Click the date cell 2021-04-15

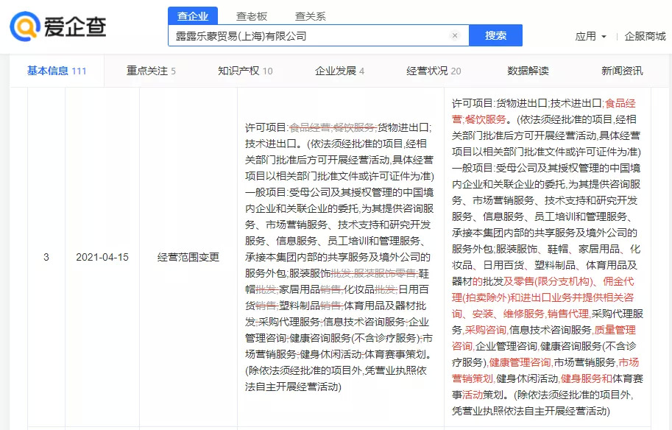tap(102, 257)
